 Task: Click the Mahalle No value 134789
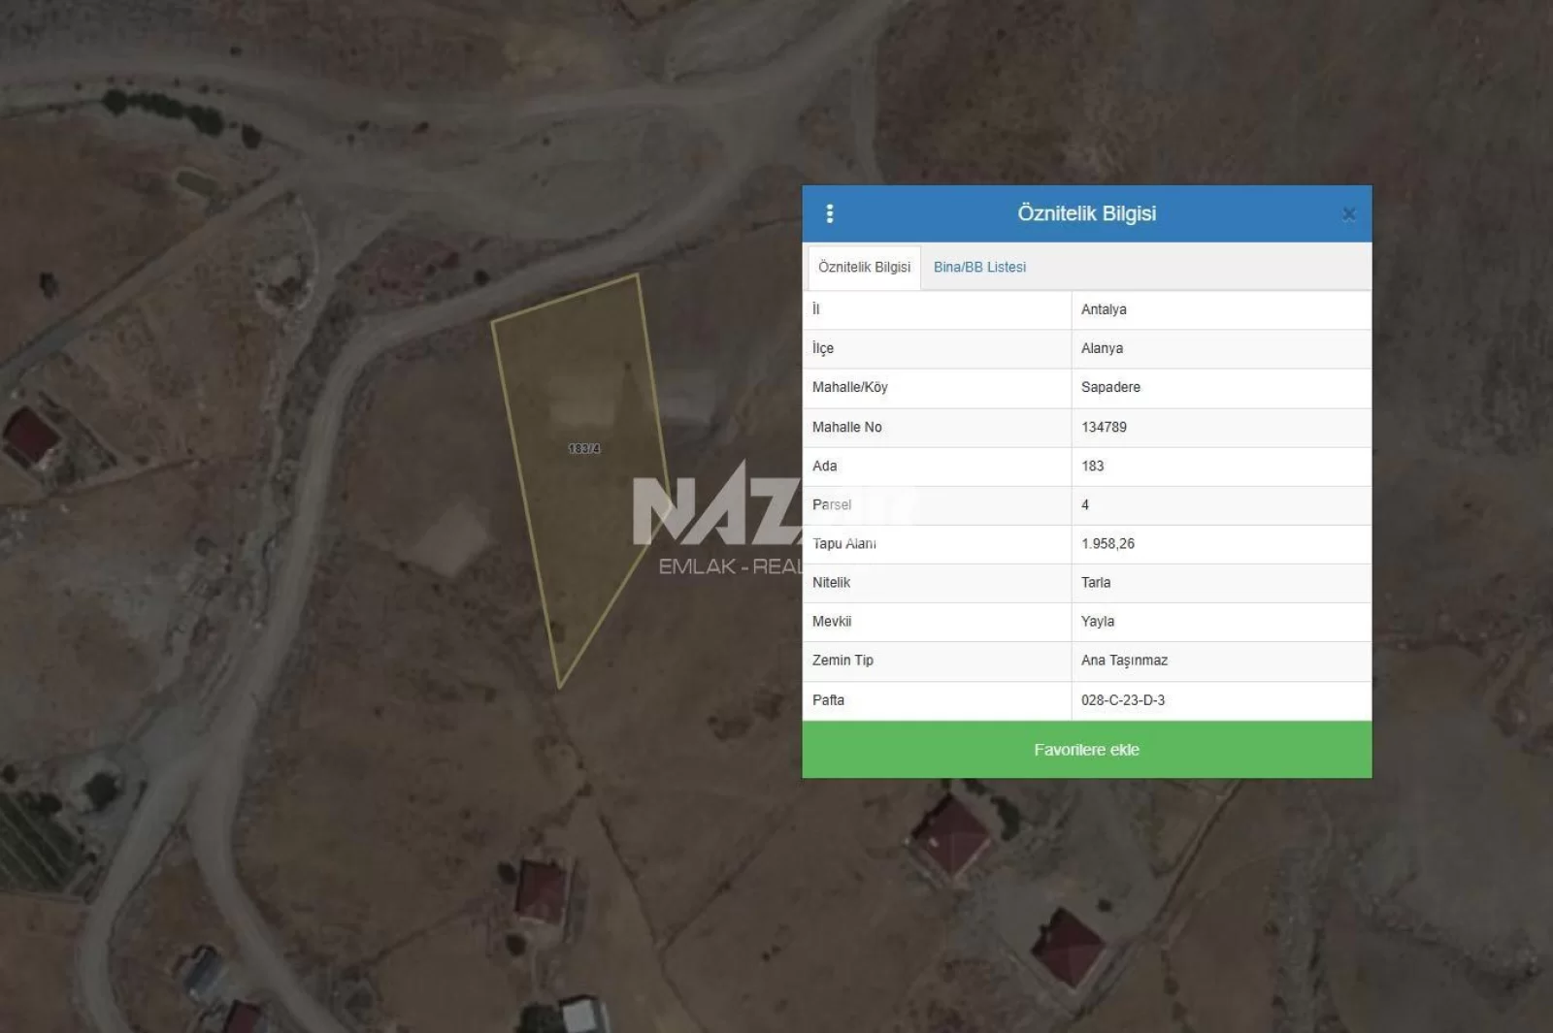coord(1104,427)
